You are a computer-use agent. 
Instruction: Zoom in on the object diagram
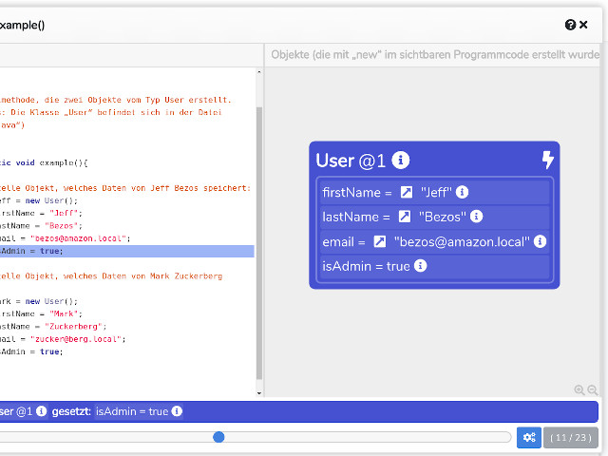(579, 389)
